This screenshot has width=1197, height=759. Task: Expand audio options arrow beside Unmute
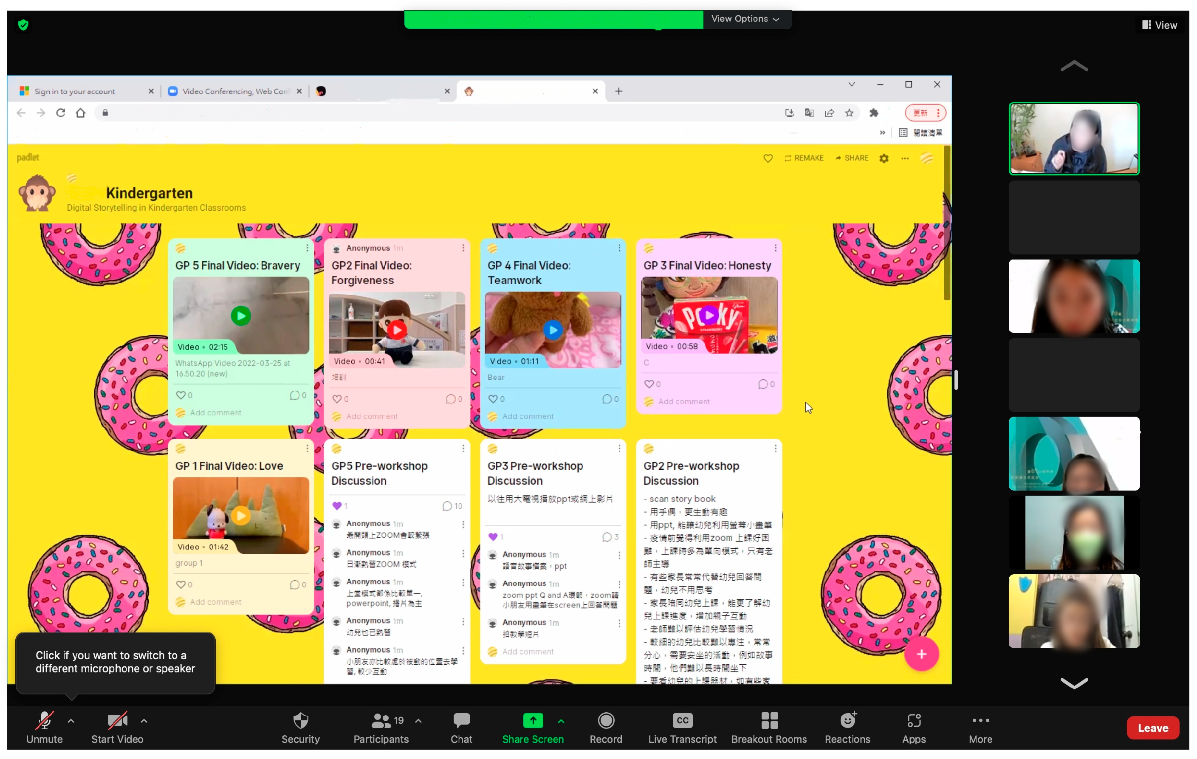(71, 720)
